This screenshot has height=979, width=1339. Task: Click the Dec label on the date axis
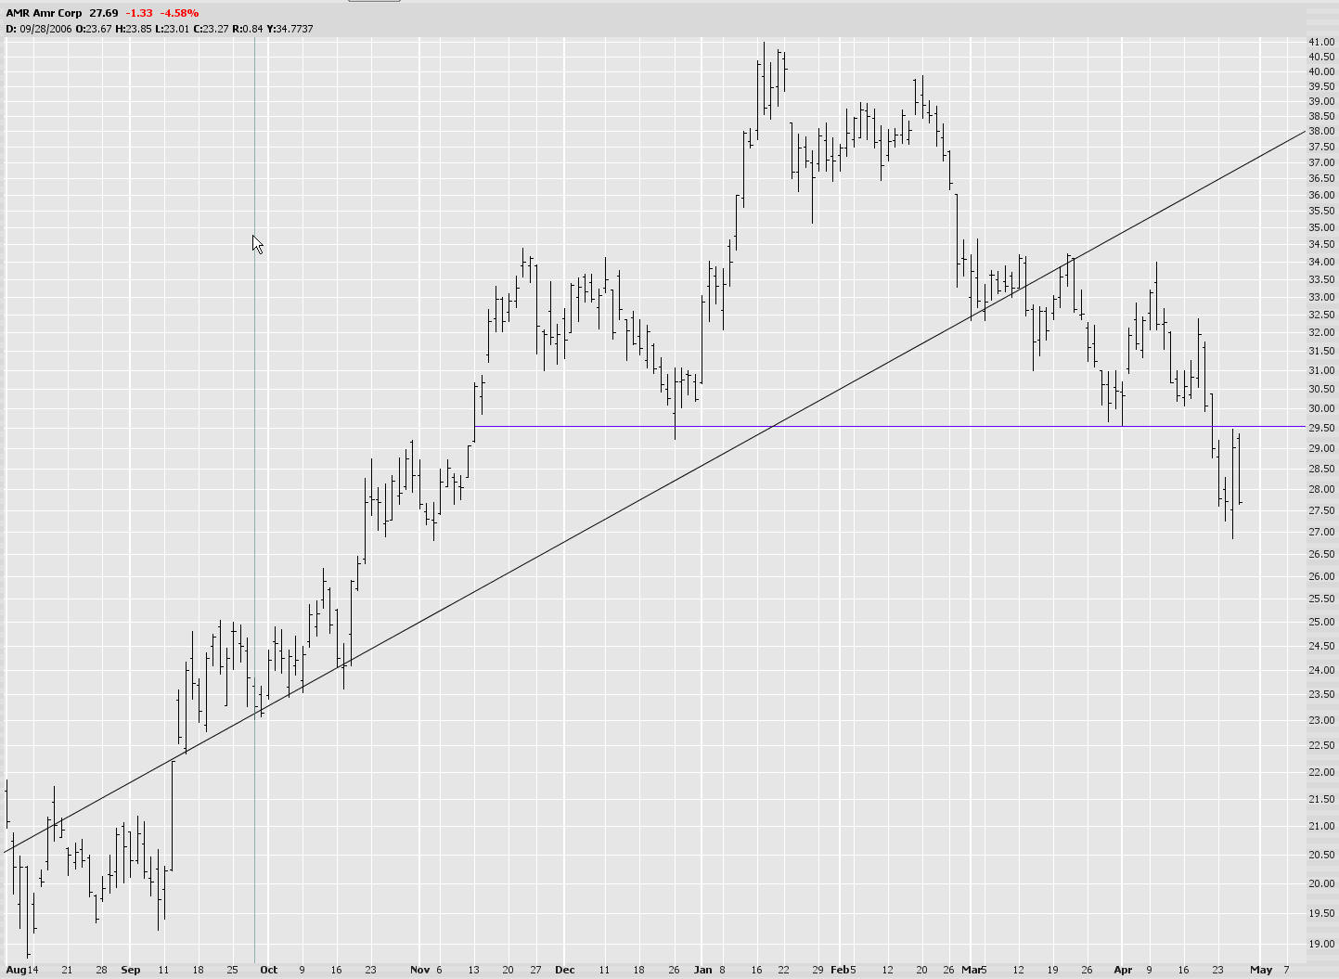click(x=565, y=970)
